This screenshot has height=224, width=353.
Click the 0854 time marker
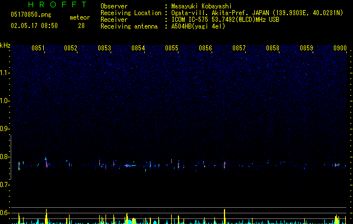click(x=138, y=48)
